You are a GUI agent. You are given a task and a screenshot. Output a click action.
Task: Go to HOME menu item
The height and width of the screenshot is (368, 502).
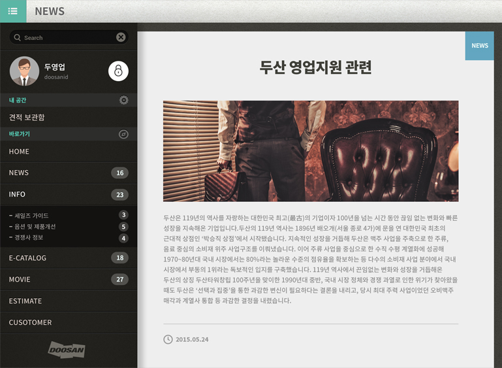(69, 152)
